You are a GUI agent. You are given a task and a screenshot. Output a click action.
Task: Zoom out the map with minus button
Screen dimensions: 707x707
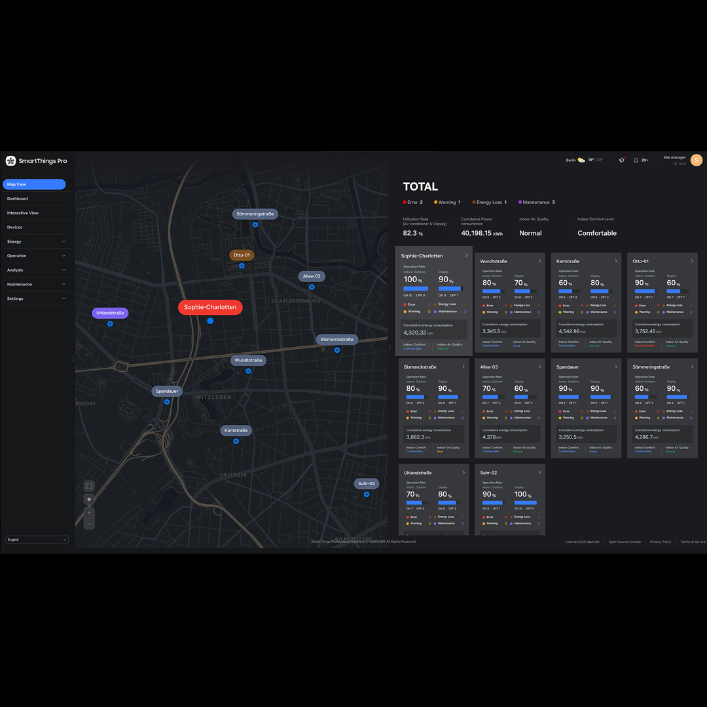pos(90,524)
